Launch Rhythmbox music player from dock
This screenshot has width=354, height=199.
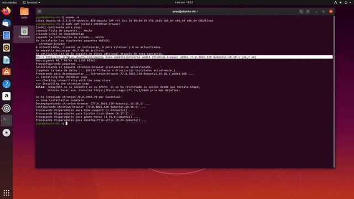tap(6, 48)
